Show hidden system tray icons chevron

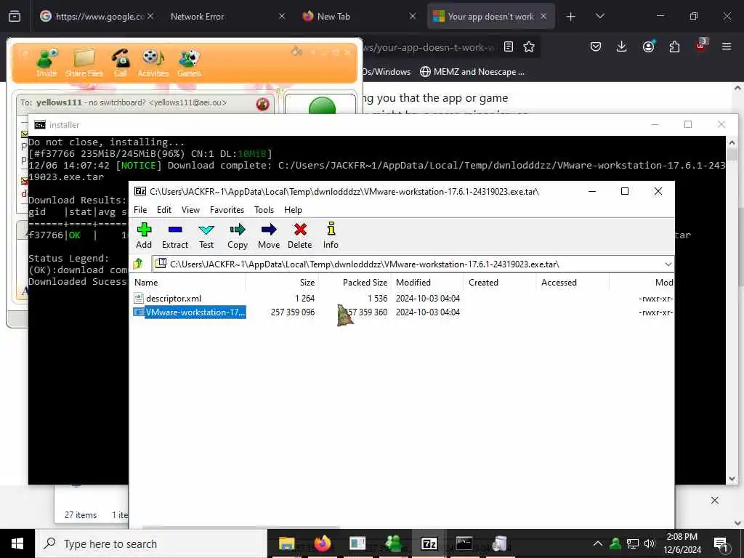click(598, 543)
